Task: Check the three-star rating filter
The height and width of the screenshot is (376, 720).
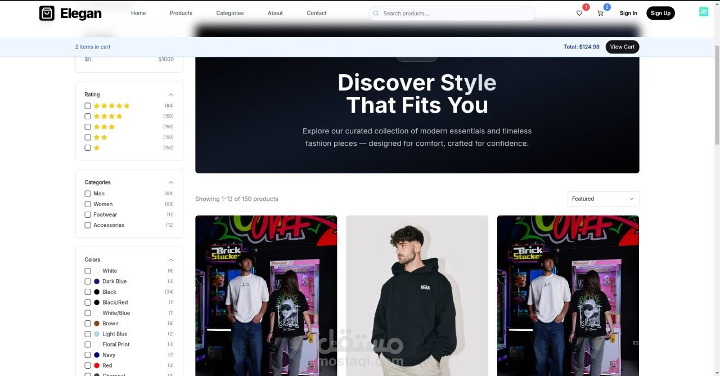Action: (88, 127)
